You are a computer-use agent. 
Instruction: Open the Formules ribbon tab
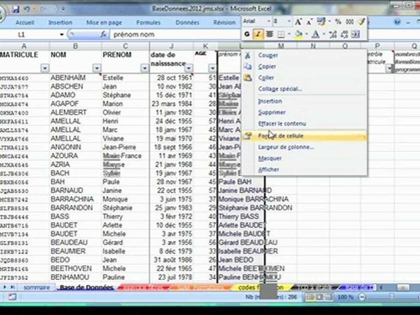coord(148,22)
